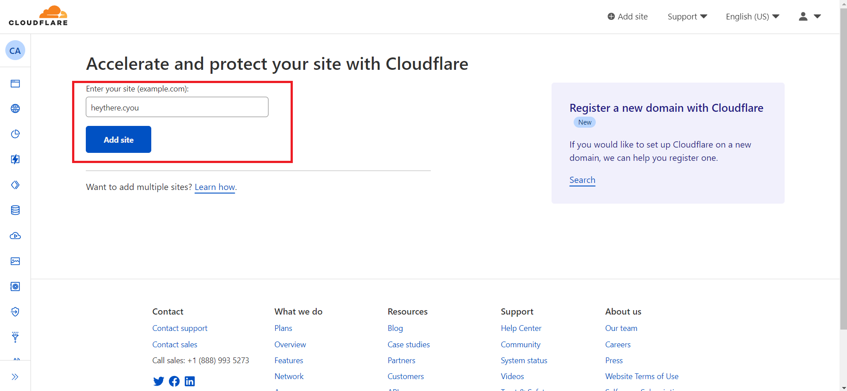The image size is (847, 391).
Task: Open the Case studies link
Action: coord(409,345)
